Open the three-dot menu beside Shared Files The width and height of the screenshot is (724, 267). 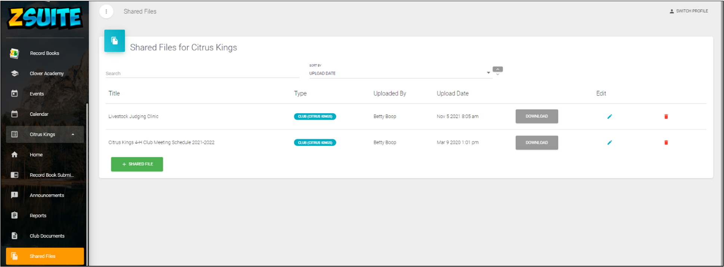[106, 12]
